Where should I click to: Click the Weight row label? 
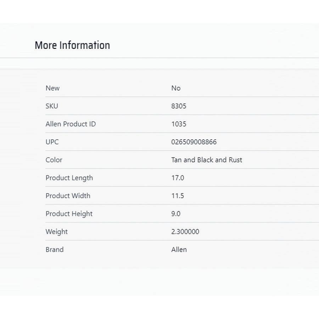(x=56, y=232)
